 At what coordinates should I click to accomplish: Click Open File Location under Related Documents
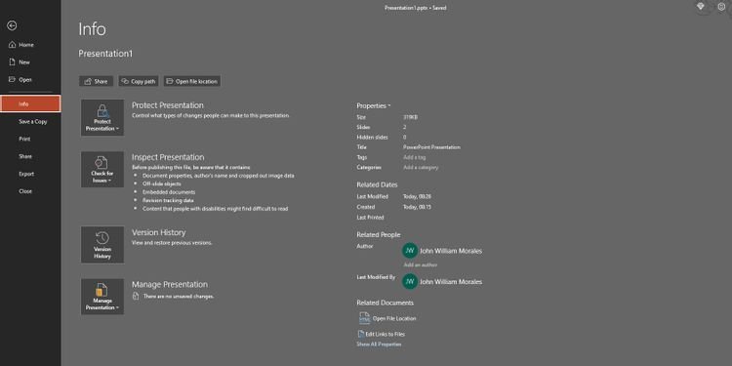tap(387, 318)
